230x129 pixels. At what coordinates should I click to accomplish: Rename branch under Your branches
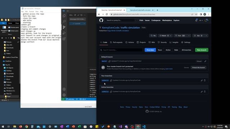(x=202, y=80)
